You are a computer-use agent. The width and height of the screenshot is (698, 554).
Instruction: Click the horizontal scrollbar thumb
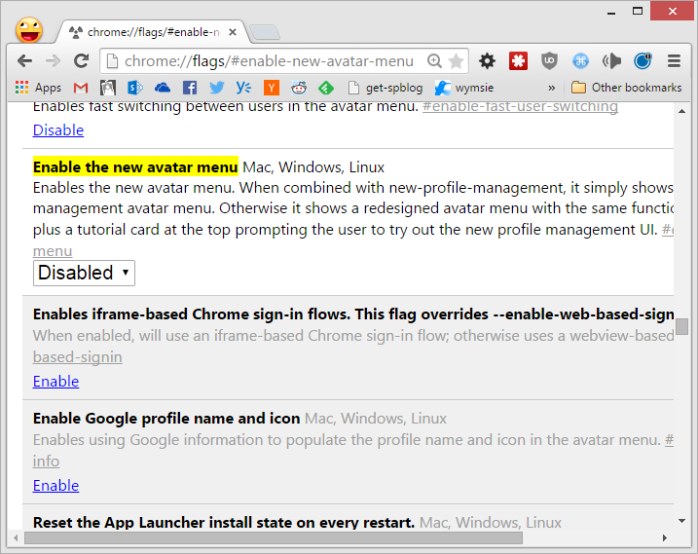point(274,538)
